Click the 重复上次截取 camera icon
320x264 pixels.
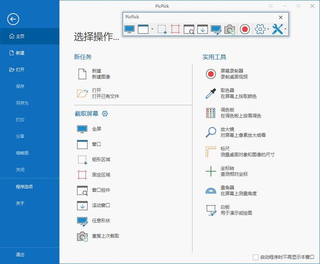click(82, 236)
